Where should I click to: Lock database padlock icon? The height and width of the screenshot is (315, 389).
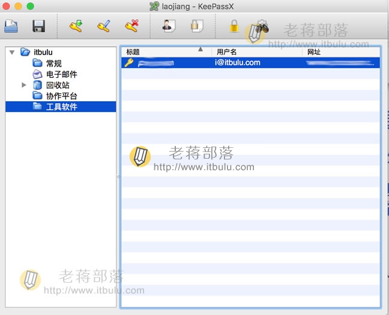pyautogui.click(x=234, y=26)
